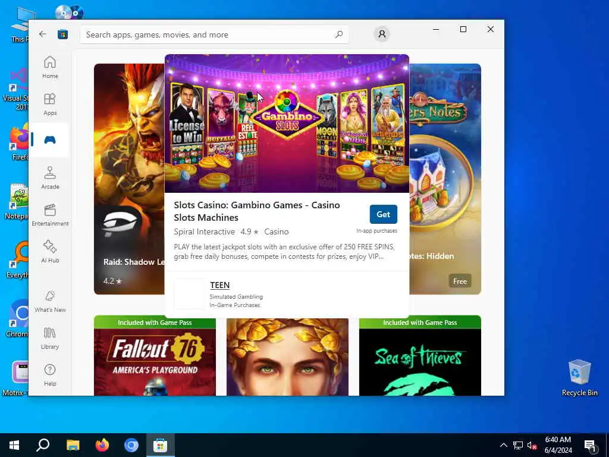Open What's New in the sidebar
Viewport: 609px width, 457px height.
[x=50, y=301]
